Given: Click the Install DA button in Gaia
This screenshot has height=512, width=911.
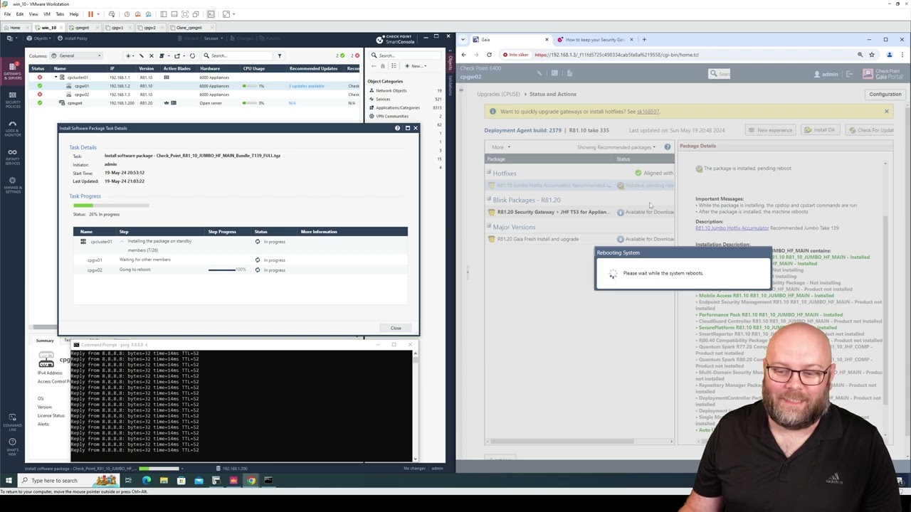Looking at the screenshot, I should pos(820,130).
